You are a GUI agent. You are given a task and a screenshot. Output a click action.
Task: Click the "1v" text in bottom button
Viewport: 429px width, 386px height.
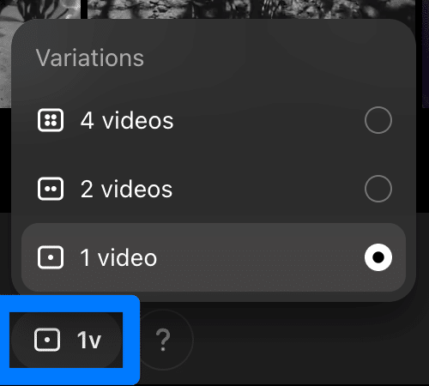click(89, 341)
